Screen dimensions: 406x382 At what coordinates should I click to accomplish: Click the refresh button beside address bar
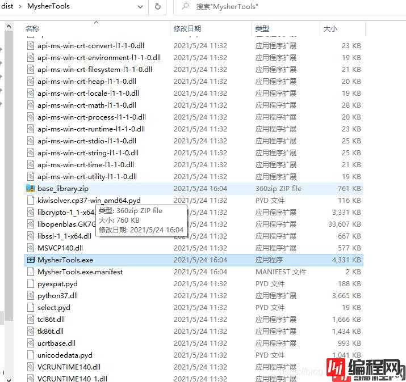(x=157, y=6)
